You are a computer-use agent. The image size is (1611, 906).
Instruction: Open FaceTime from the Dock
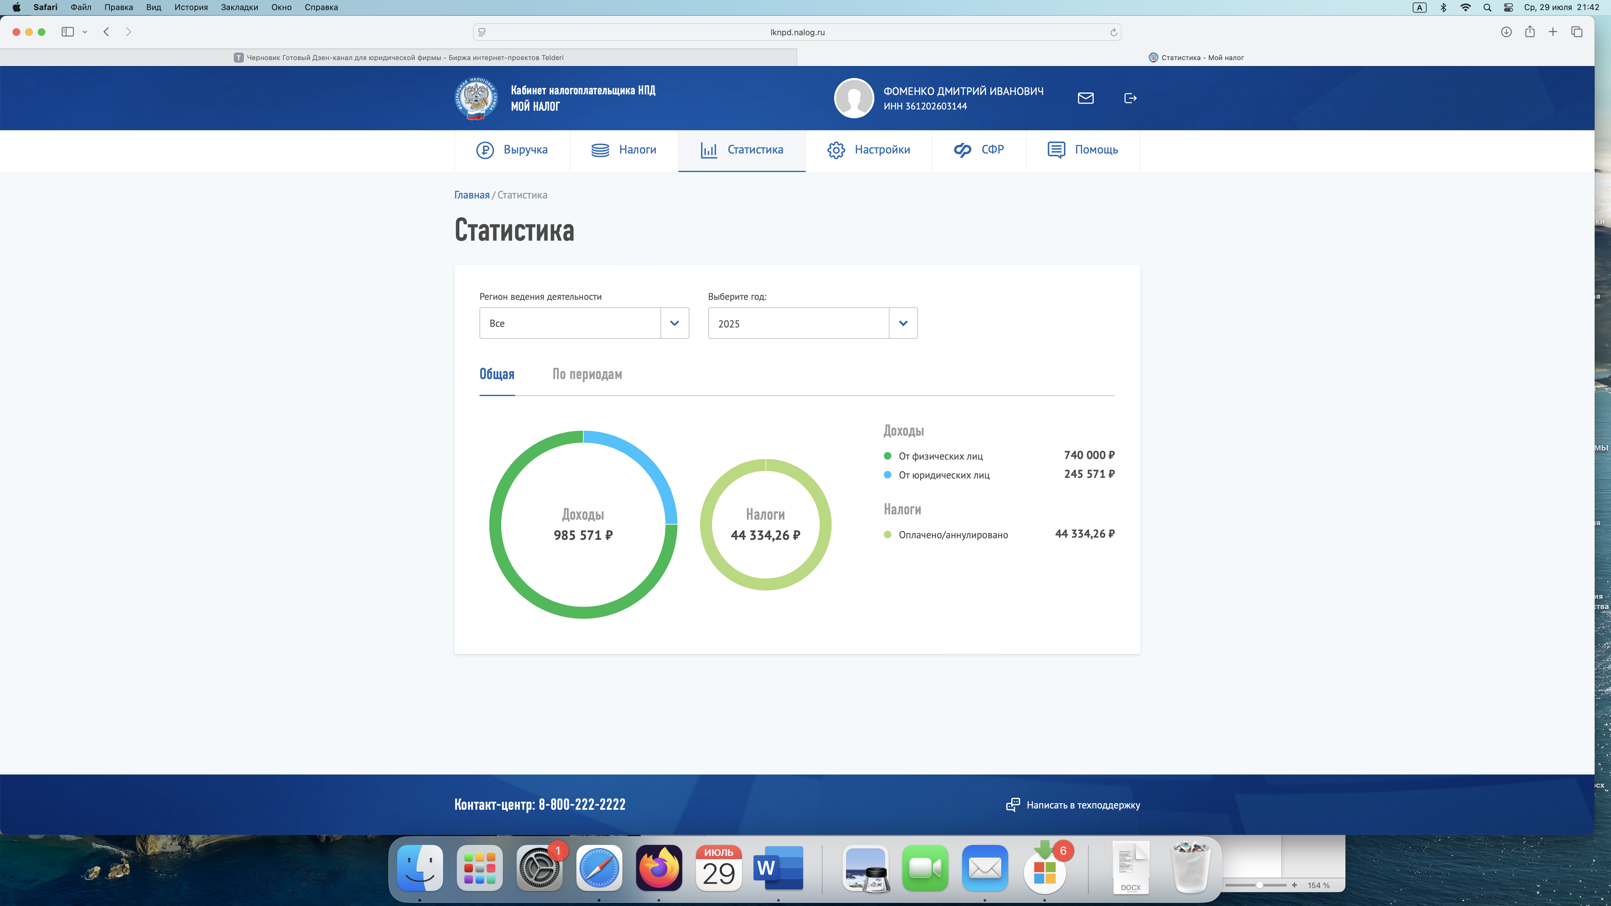(x=925, y=868)
